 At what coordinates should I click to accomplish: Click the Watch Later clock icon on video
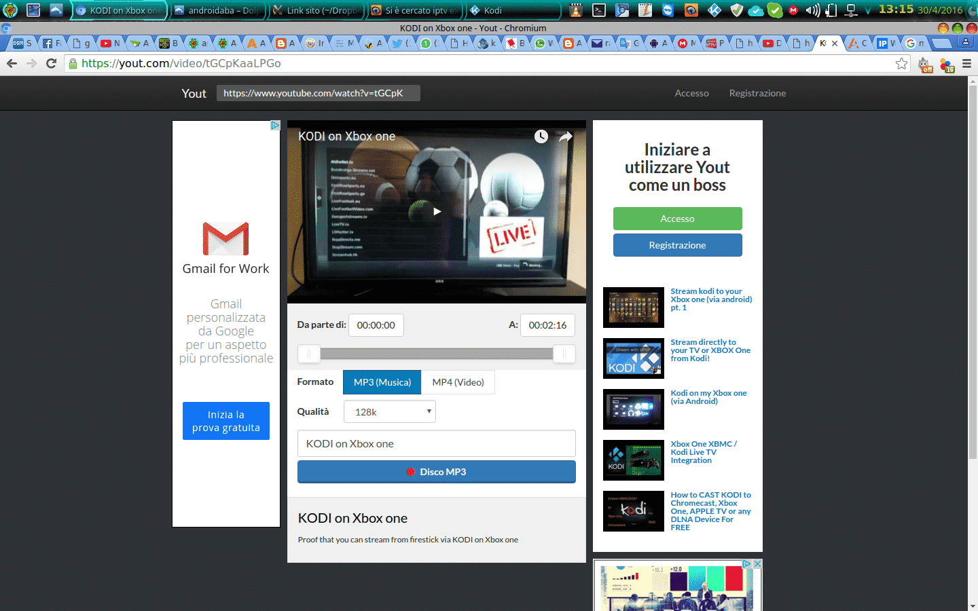[x=541, y=136]
